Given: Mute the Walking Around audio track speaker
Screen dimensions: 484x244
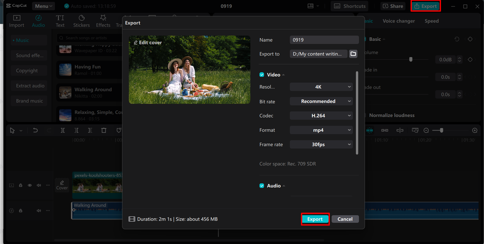Looking at the screenshot, I should (x=39, y=210).
